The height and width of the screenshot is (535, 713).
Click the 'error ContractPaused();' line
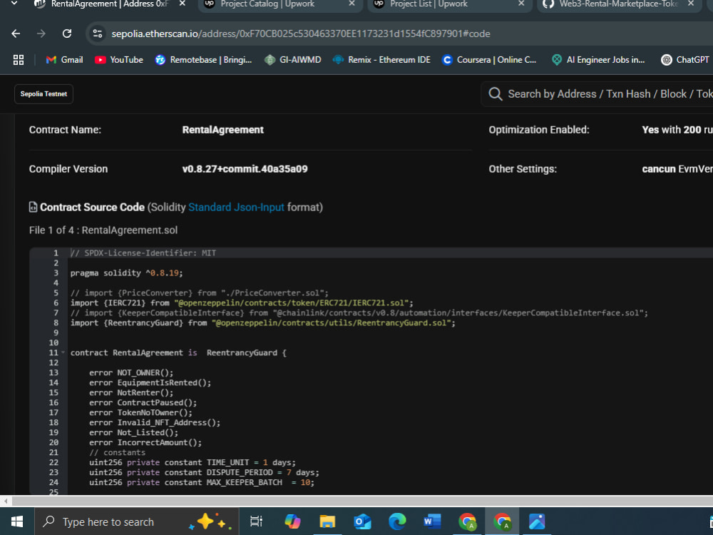click(x=143, y=402)
